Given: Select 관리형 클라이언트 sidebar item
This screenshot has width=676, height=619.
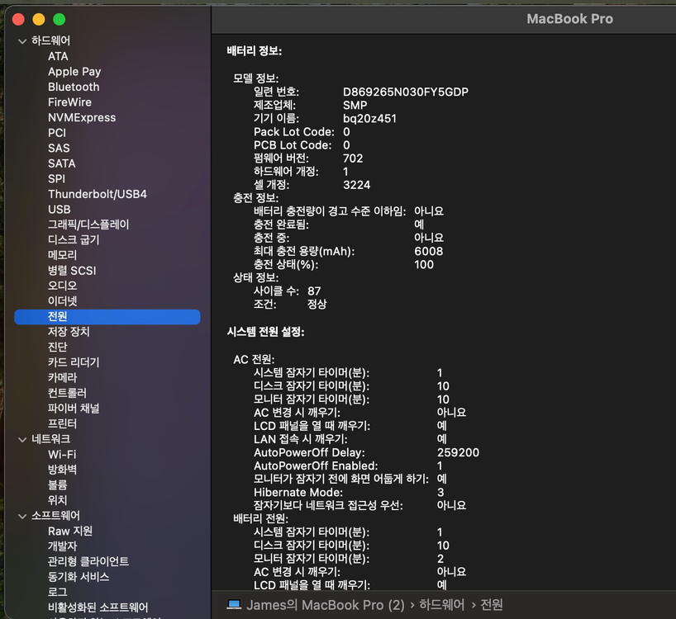Looking at the screenshot, I should tap(88, 562).
